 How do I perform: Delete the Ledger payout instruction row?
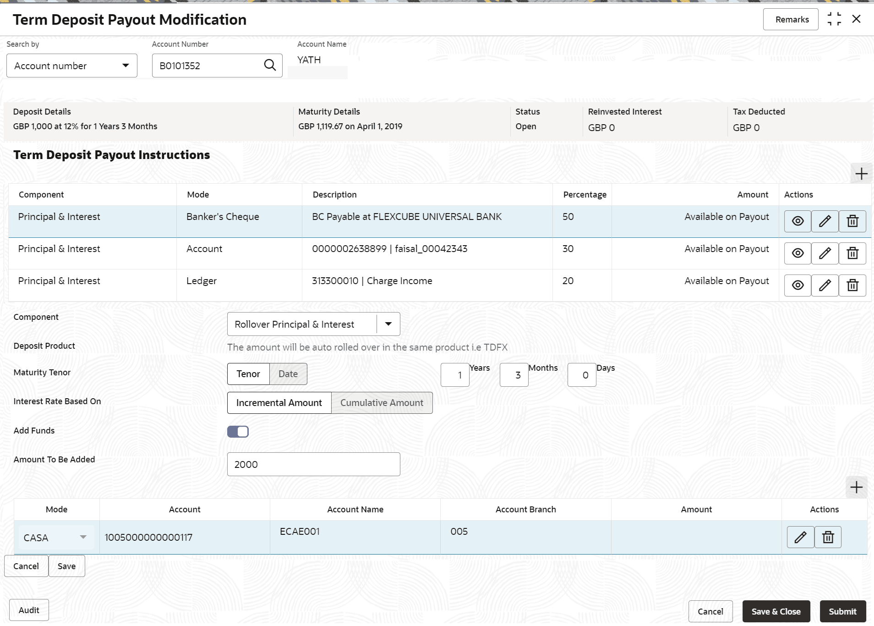point(852,286)
